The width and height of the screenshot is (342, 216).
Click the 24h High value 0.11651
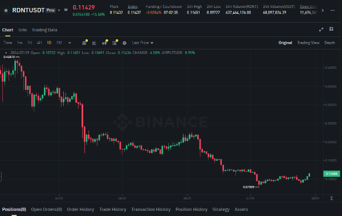[193, 13]
